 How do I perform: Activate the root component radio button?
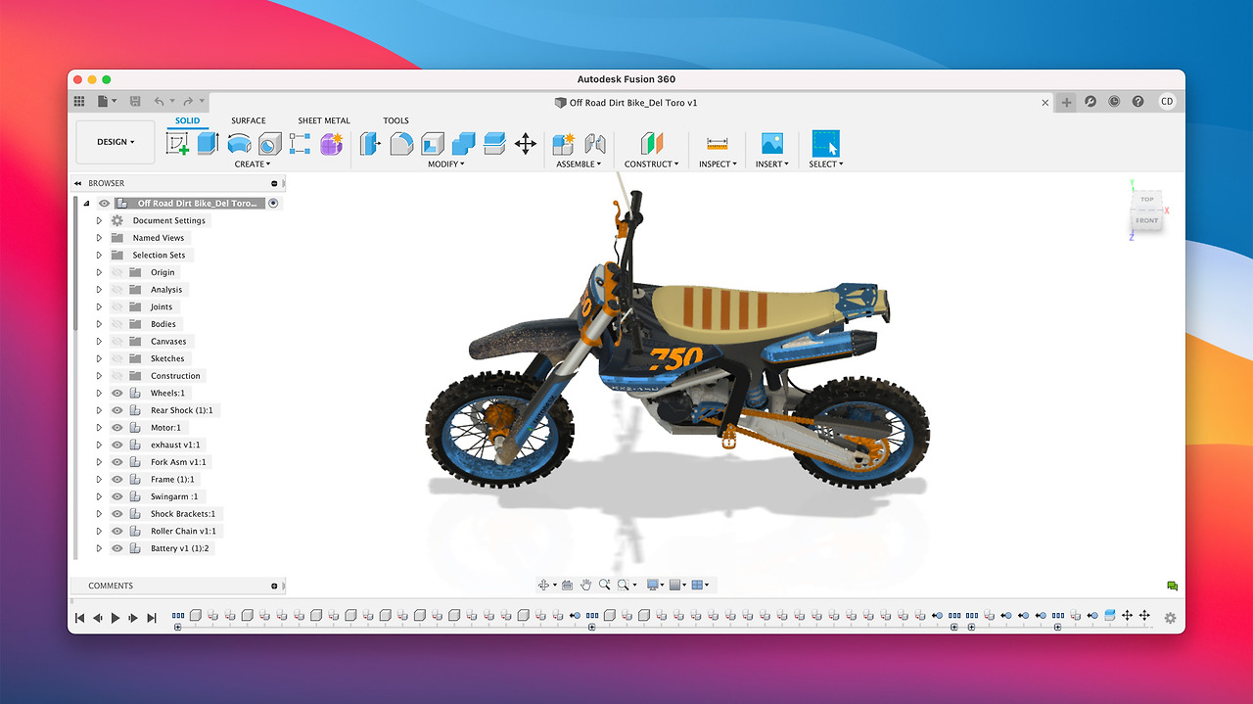273,204
